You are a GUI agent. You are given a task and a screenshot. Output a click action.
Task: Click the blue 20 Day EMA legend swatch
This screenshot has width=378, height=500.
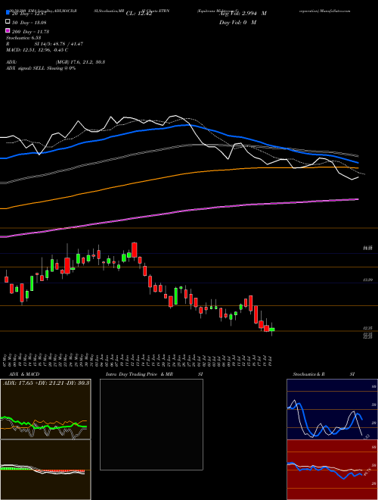pos(8,13)
